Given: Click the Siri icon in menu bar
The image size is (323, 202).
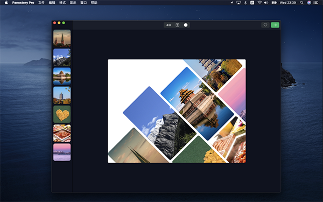Looking at the screenshot, I should coord(309,3).
